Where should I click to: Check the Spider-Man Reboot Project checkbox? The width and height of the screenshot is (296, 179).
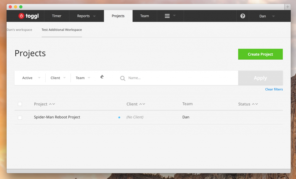tap(20, 117)
